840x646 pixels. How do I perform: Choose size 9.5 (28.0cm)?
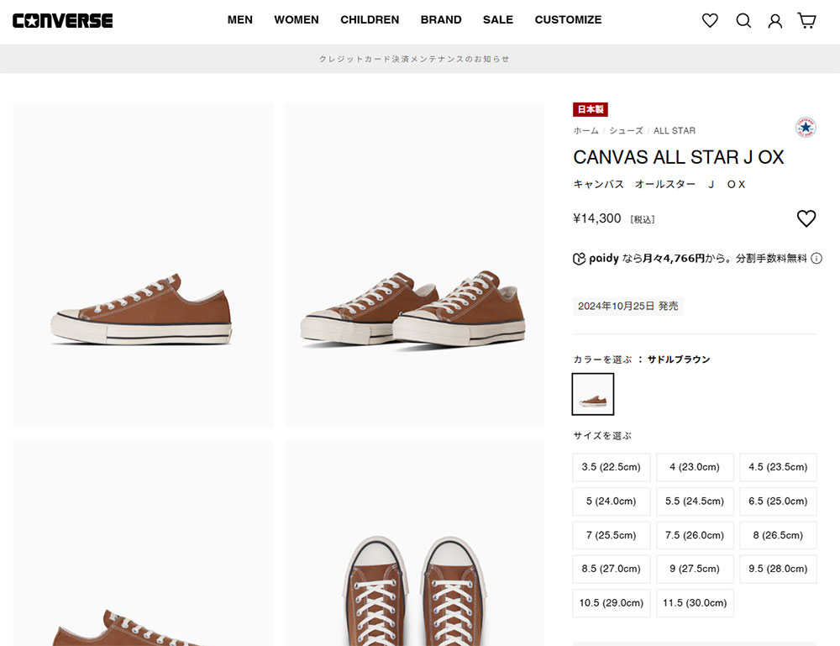pos(778,569)
